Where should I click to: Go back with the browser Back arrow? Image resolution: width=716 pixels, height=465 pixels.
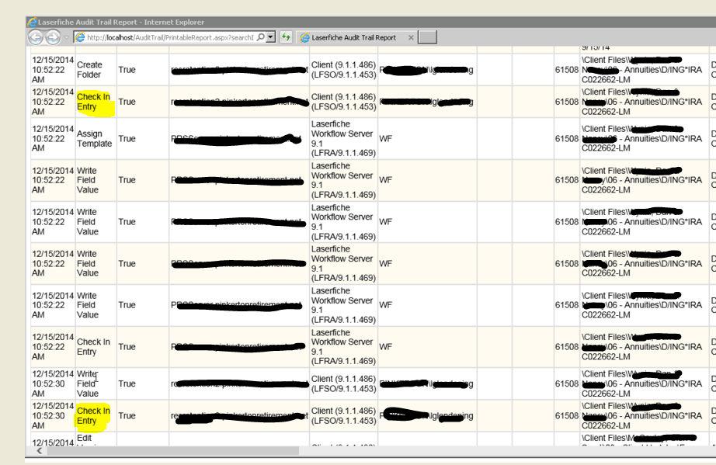tap(36, 37)
